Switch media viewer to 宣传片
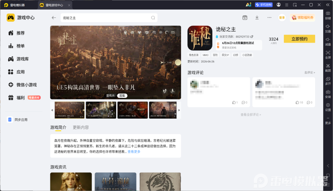The width and height of the screenshot is (333, 191). [x=110, y=96]
